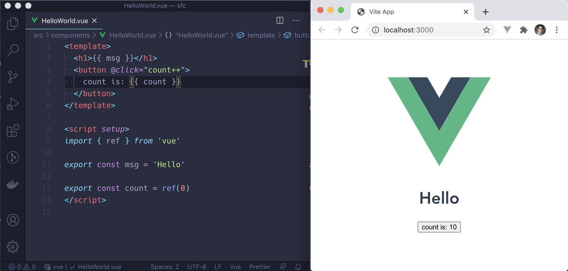Viewport: 568px width, 271px height.
Task: Open the Explorer view in VS Code
Action: coord(13,24)
